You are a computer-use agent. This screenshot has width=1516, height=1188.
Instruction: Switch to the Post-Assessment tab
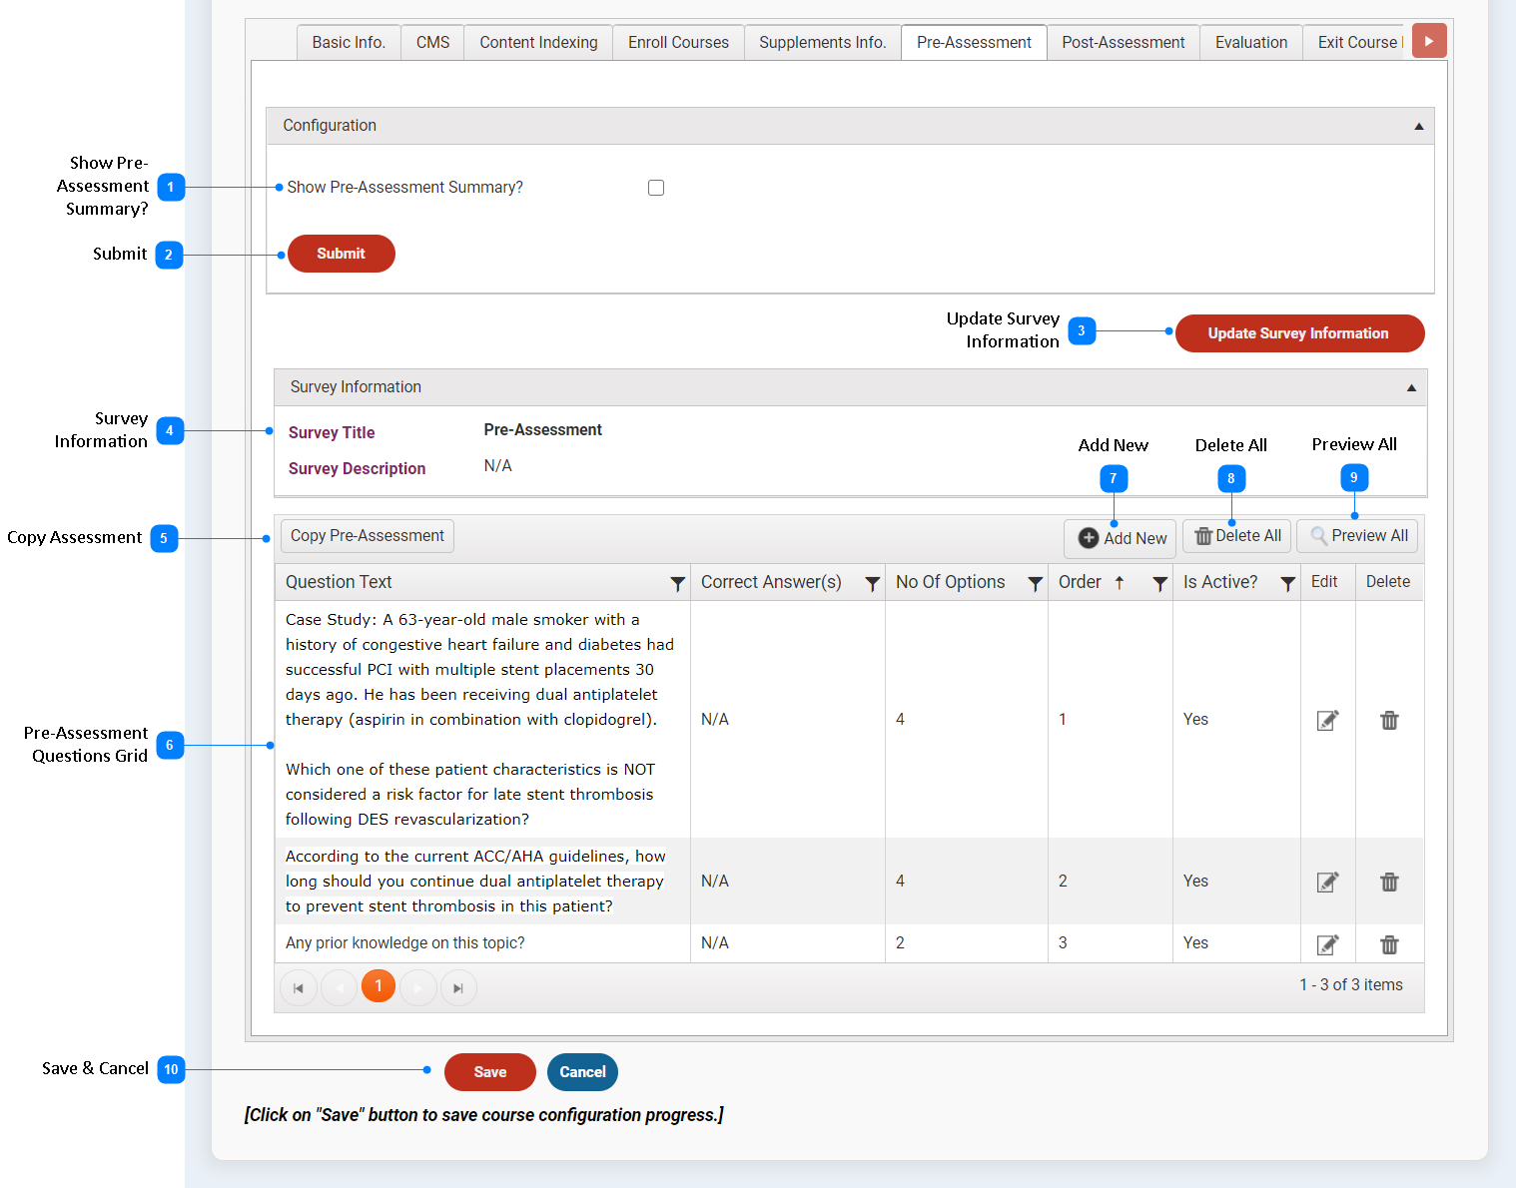pyautogui.click(x=1123, y=43)
